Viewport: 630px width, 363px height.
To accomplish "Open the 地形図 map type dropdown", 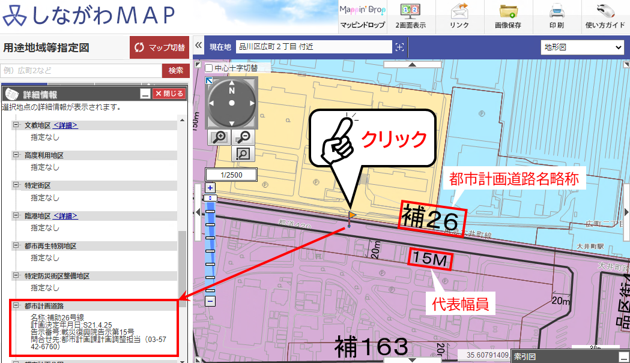I will pos(583,47).
